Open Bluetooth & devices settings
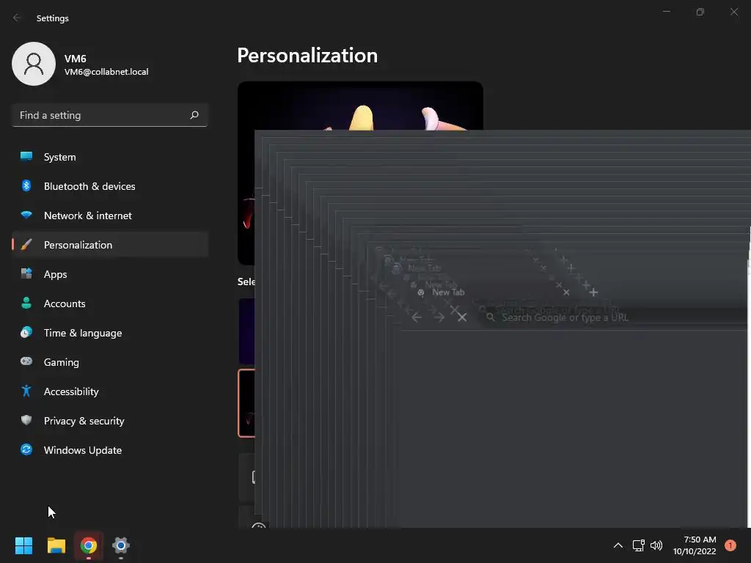The image size is (751, 563). [110, 186]
